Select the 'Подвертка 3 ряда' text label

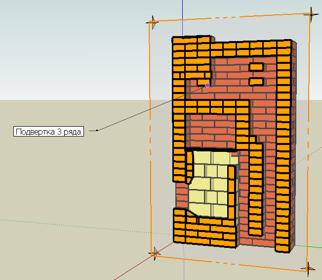click(49, 132)
